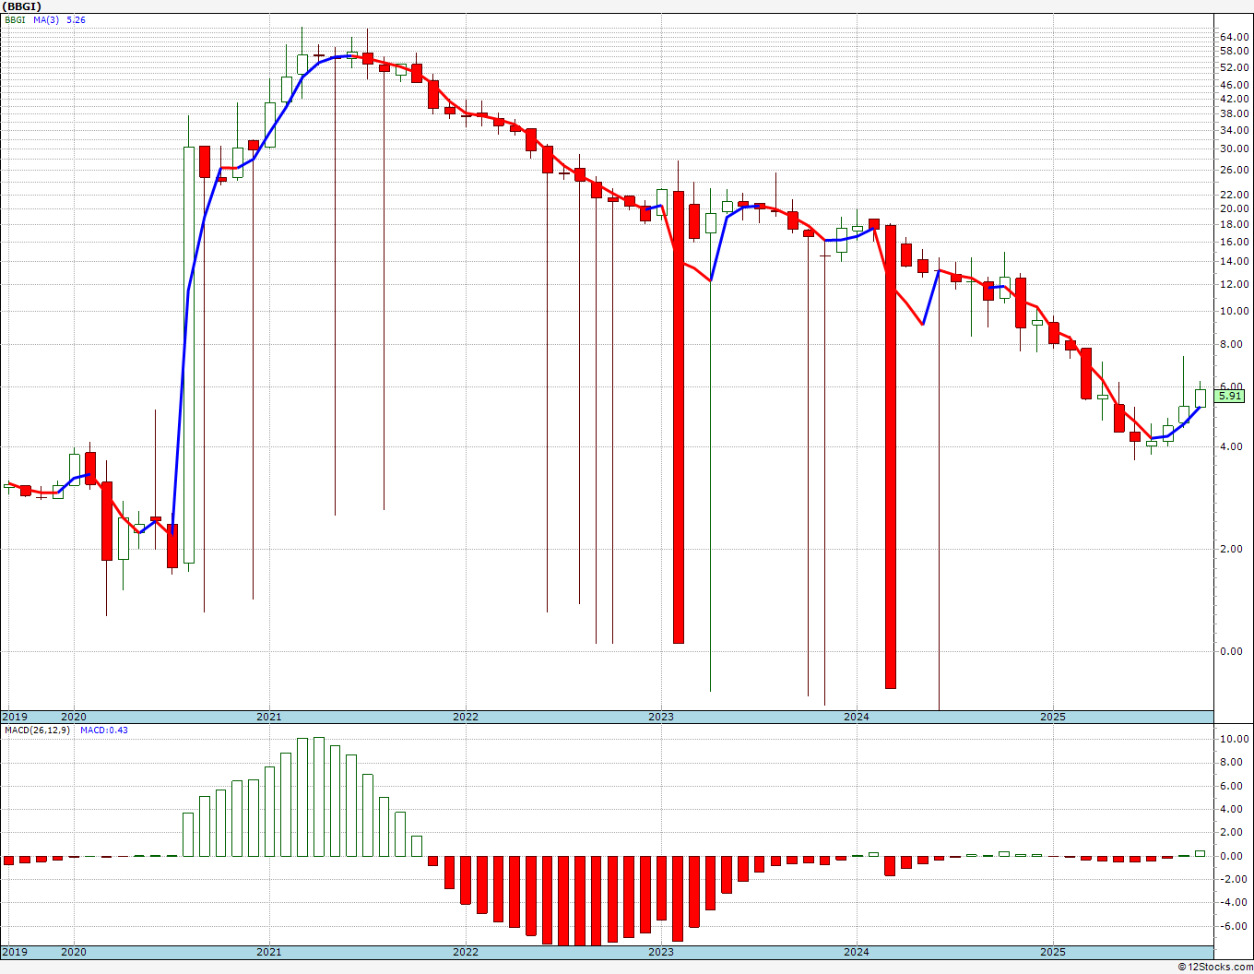
Task: Click the 20.00 price axis label
Action: tap(1234, 208)
